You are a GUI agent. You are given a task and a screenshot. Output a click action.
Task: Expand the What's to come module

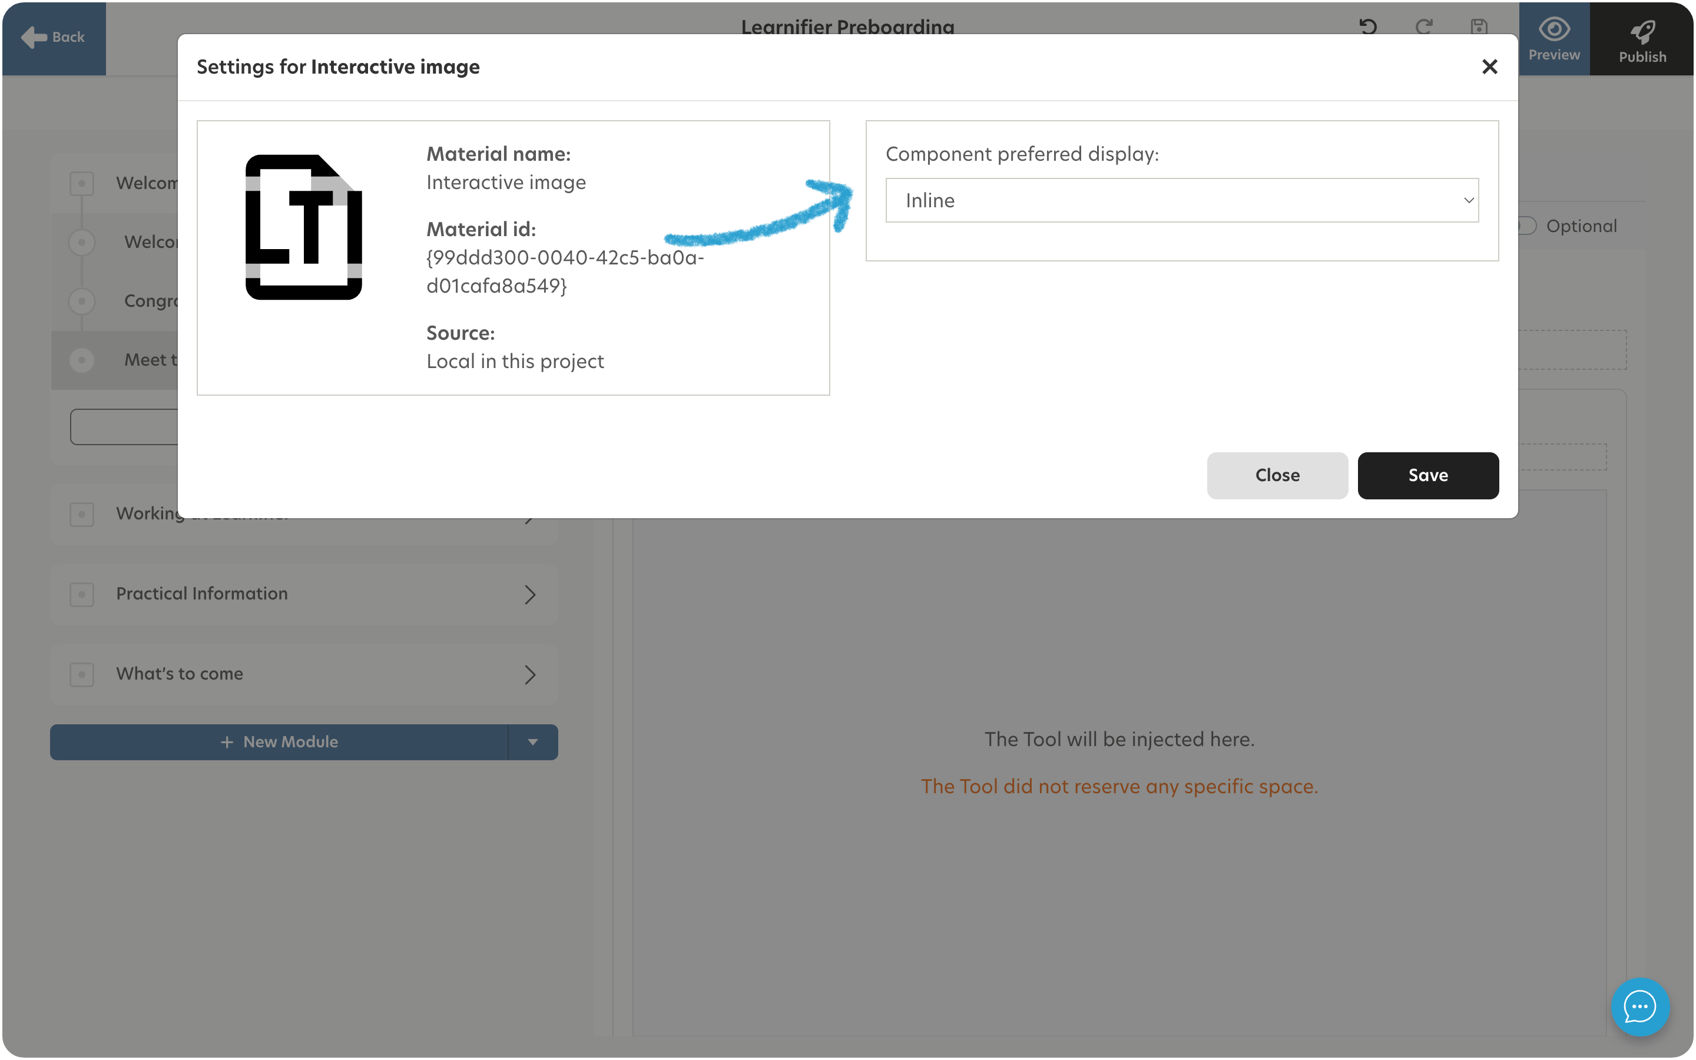pyautogui.click(x=530, y=674)
